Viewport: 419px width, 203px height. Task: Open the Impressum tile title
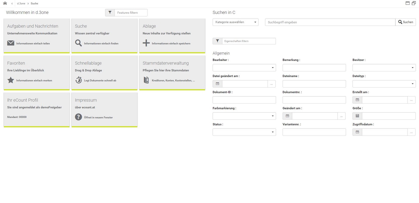pyautogui.click(x=86, y=100)
